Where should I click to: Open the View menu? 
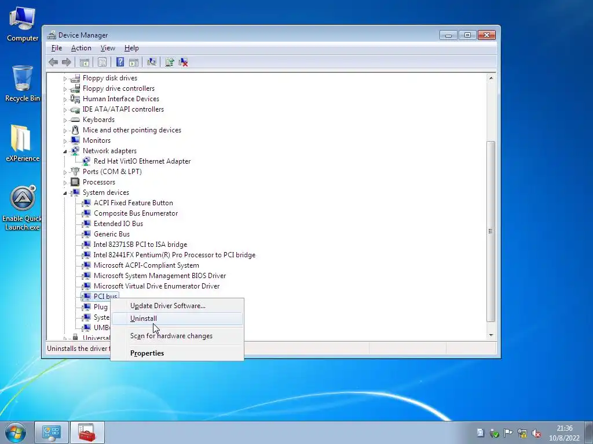pyautogui.click(x=108, y=48)
